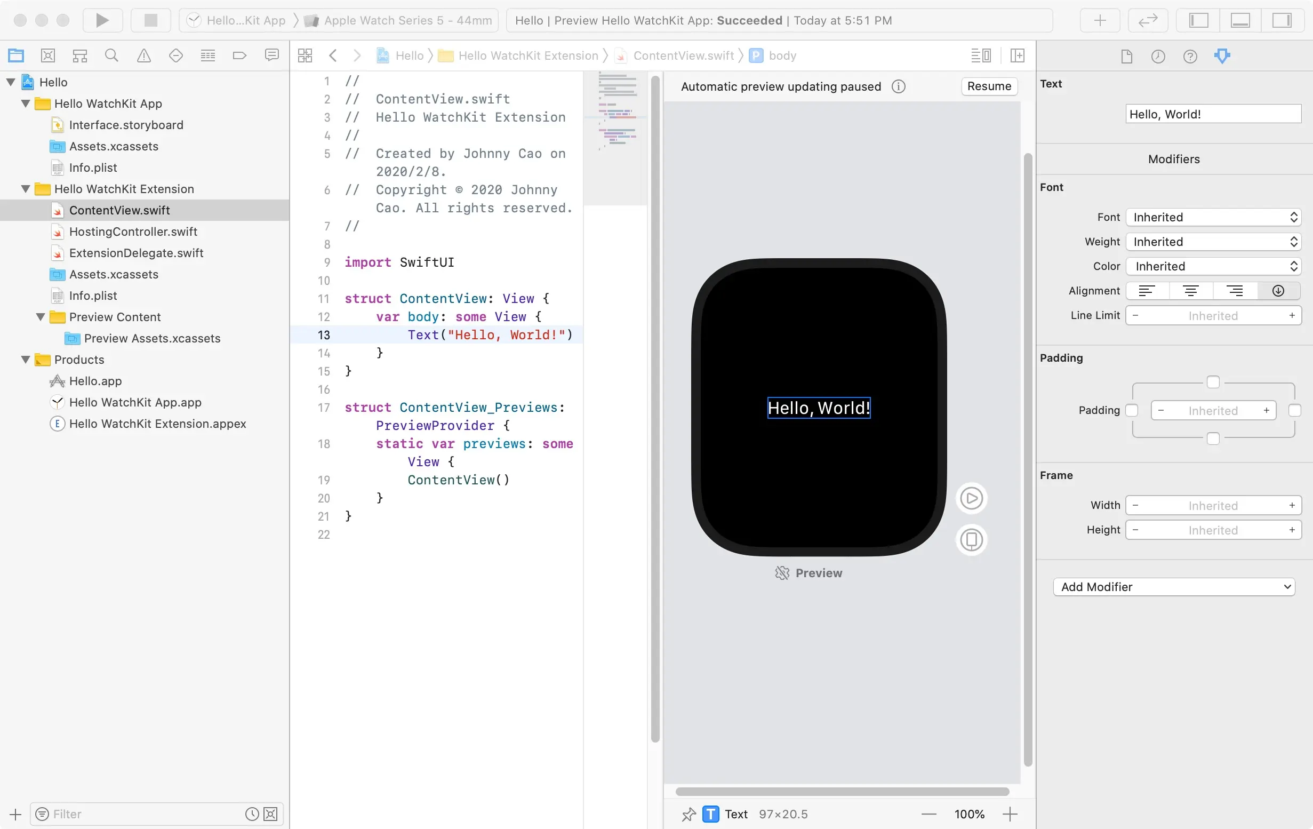
Task: Select HostingController.swift in the navigator
Action: point(133,231)
